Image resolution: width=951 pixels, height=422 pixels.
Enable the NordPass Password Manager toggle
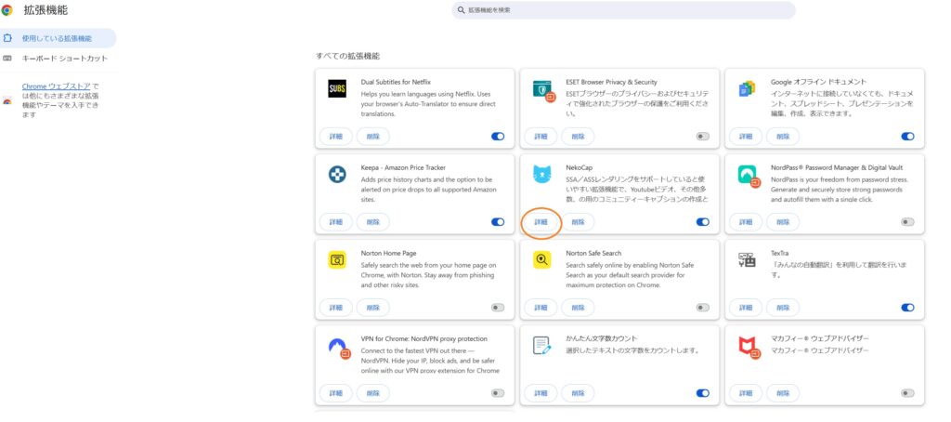coord(907,222)
